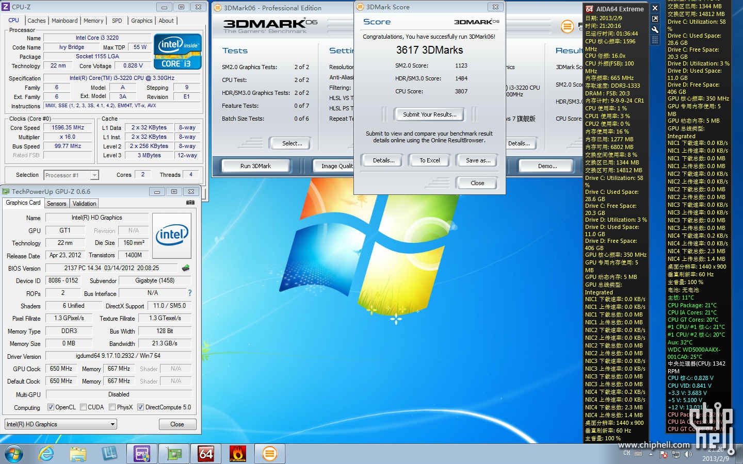Viewport: 743px width, 464px height.
Task: Click the AIDA64 Extreme red 64 logo
Action: coord(589,9)
